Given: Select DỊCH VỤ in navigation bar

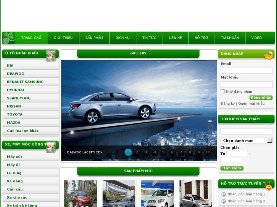Looking at the screenshot, I should click(x=123, y=38).
